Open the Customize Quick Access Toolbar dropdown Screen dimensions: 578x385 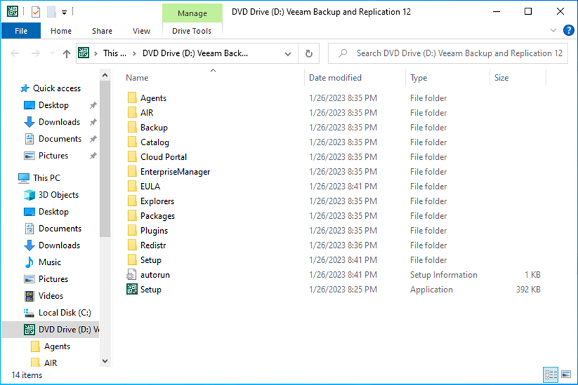click(x=64, y=12)
